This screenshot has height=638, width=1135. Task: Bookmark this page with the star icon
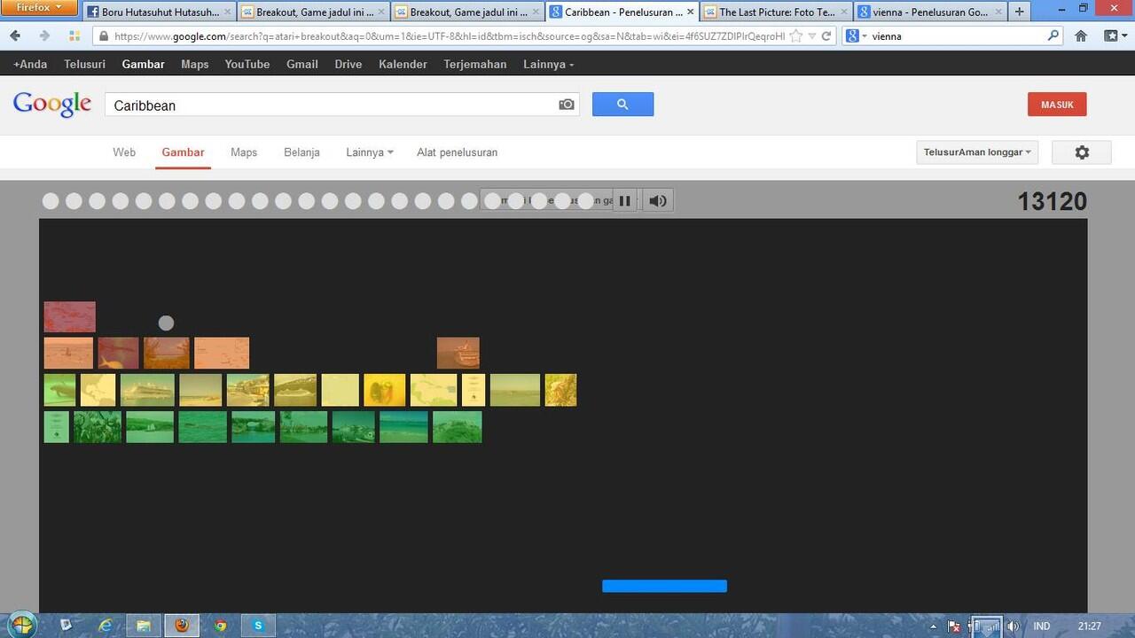coord(796,36)
